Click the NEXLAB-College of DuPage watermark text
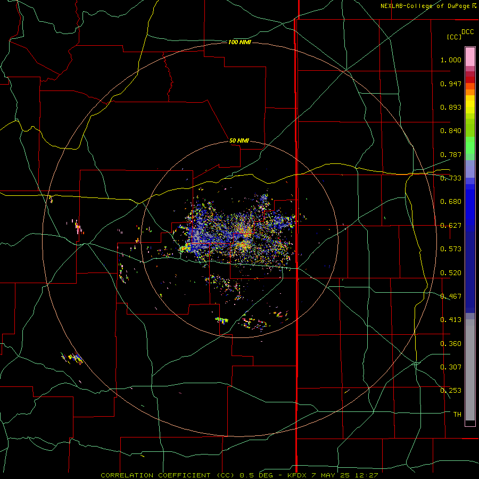Screen dimensions: 479x479 428,6
